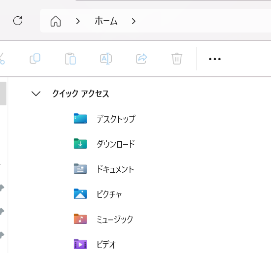271x253 pixels.
Task: Click the Home icon in address bar
Action: point(56,21)
